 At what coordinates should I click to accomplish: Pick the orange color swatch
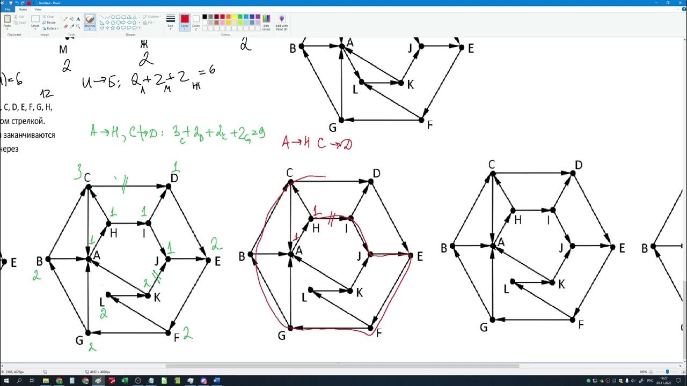pos(228,17)
